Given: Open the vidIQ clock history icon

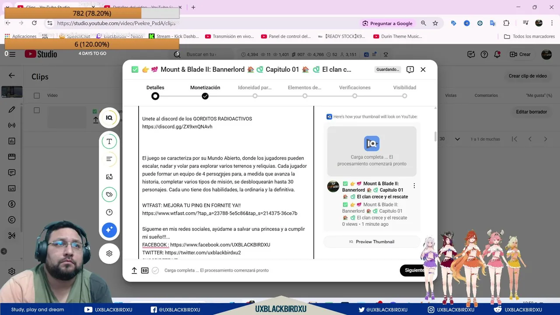Looking at the screenshot, I should pos(109,212).
